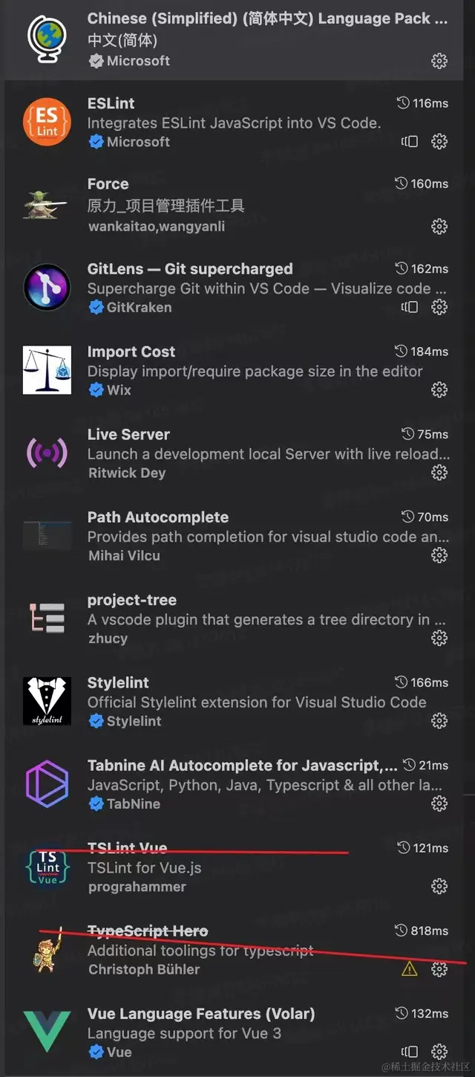Open settings gear for Stylelint extension

(439, 721)
